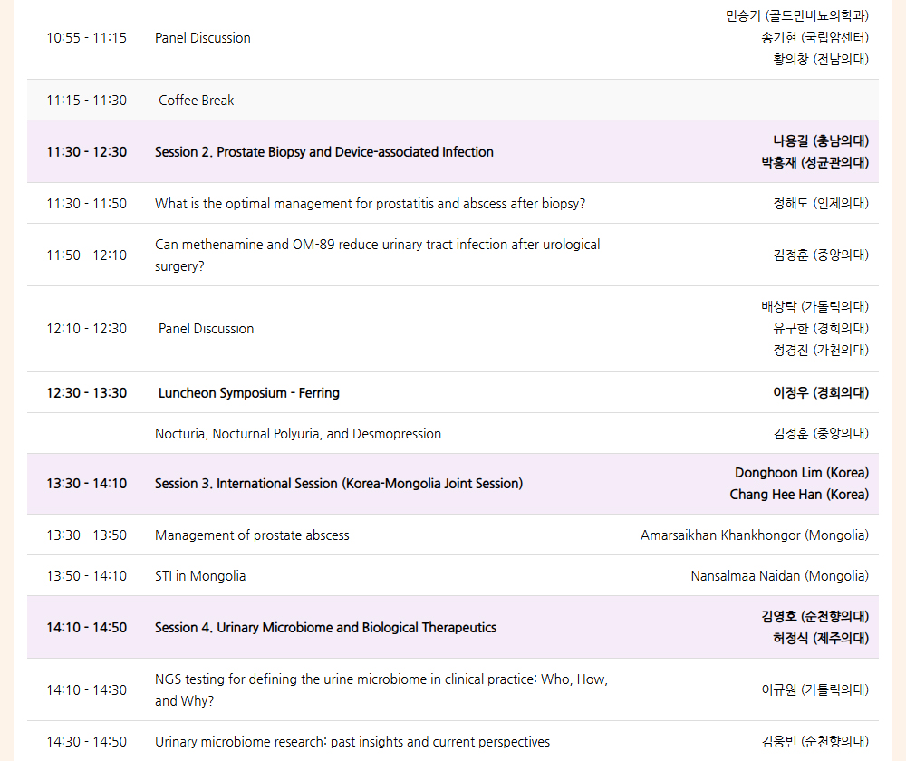Click the Luncheon Symposium - Ferring title
906x761 pixels.
[x=248, y=393]
